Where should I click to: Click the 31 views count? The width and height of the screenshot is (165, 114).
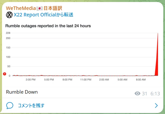tap(144, 94)
